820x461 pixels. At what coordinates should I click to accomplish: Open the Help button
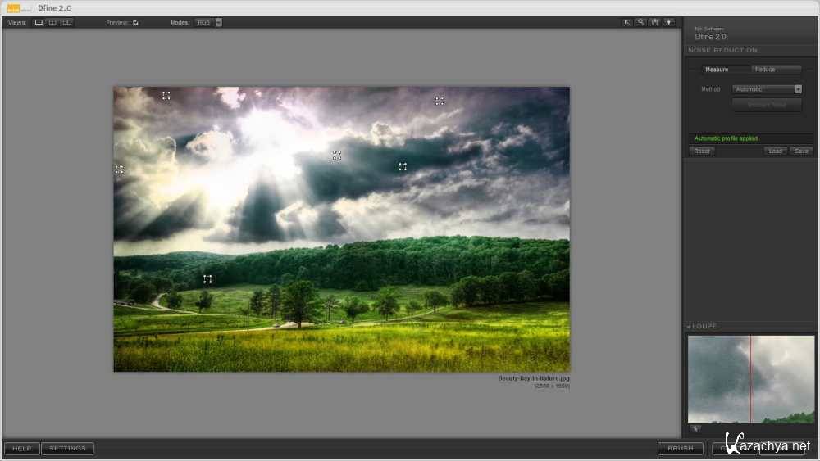(x=22, y=448)
